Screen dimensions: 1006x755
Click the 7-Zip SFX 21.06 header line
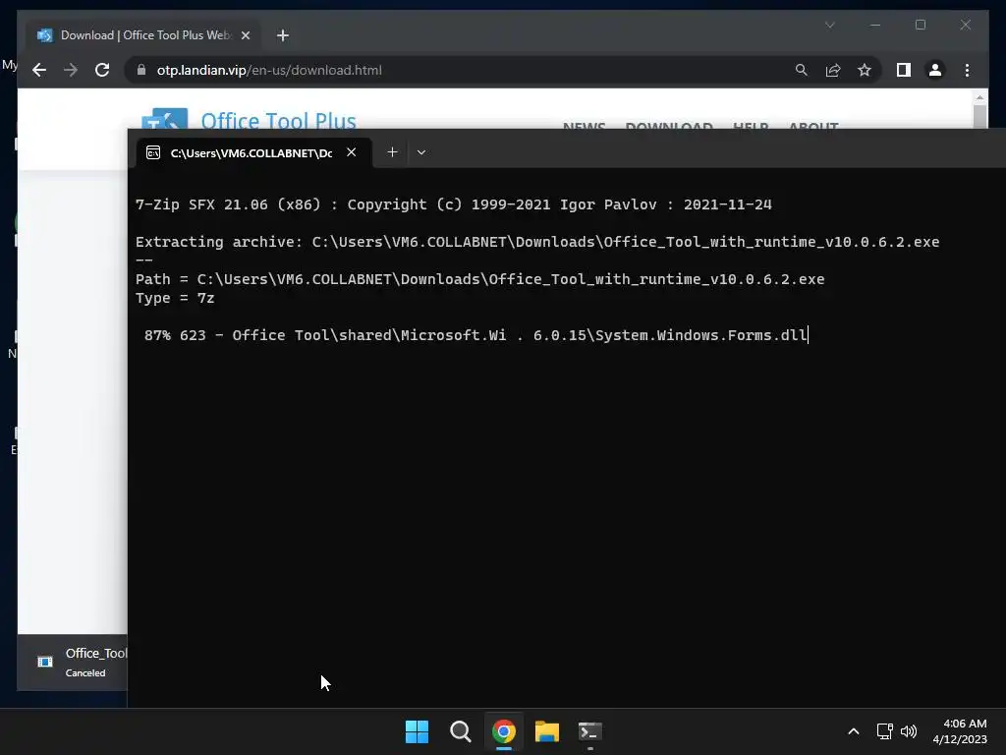click(454, 204)
